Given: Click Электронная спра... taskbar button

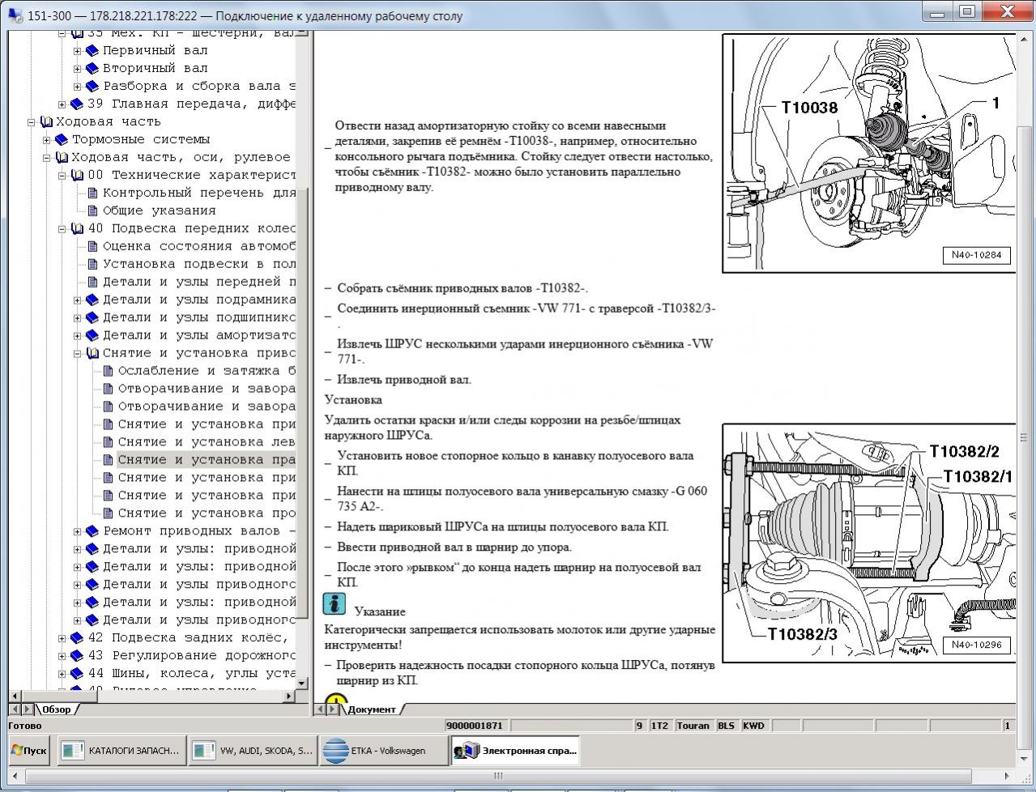Looking at the screenshot, I should (x=515, y=751).
